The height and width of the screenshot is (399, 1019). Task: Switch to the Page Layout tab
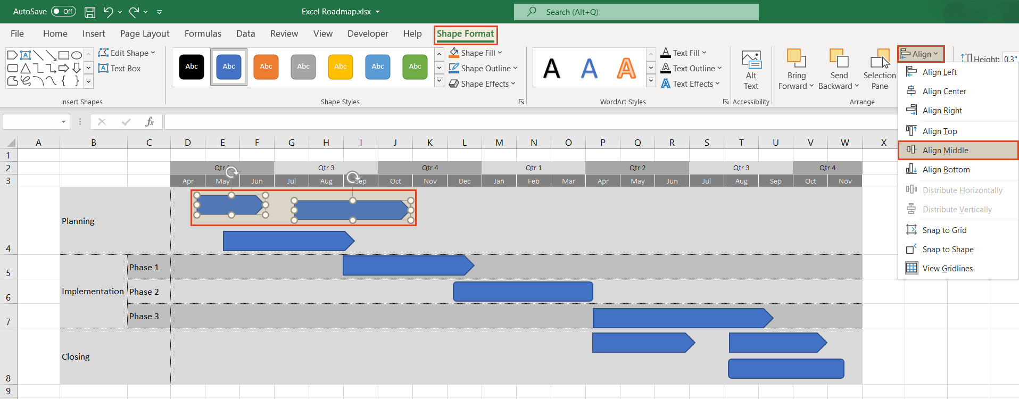click(145, 34)
